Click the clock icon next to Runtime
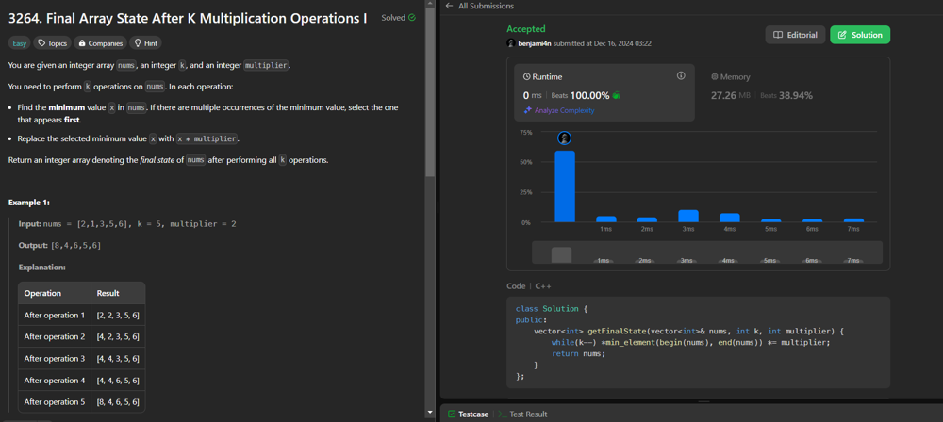943x422 pixels. click(x=527, y=77)
